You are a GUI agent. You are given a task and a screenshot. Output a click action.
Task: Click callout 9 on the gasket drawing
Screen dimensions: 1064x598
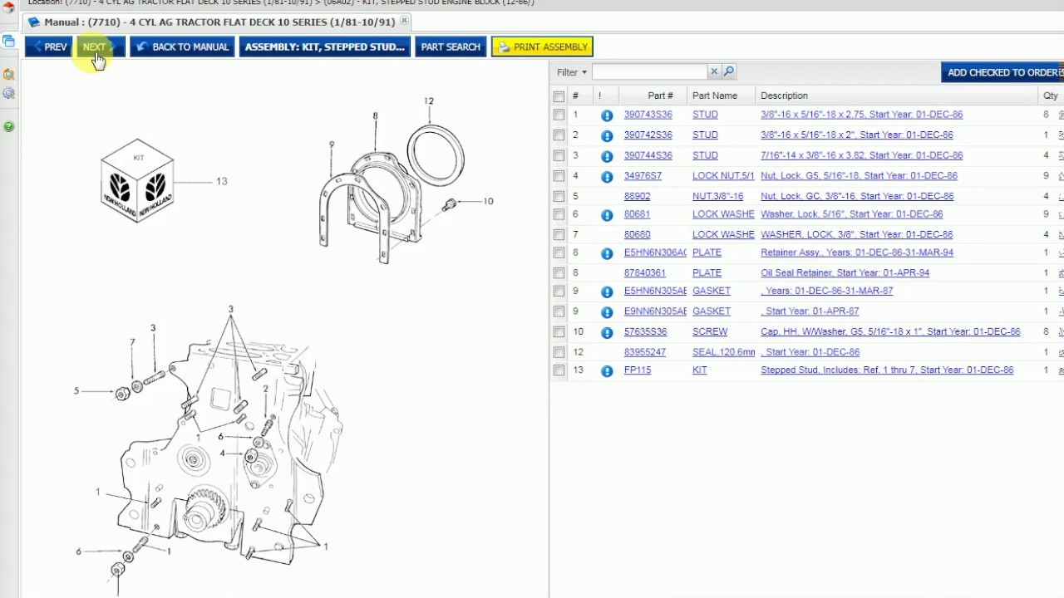click(332, 145)
